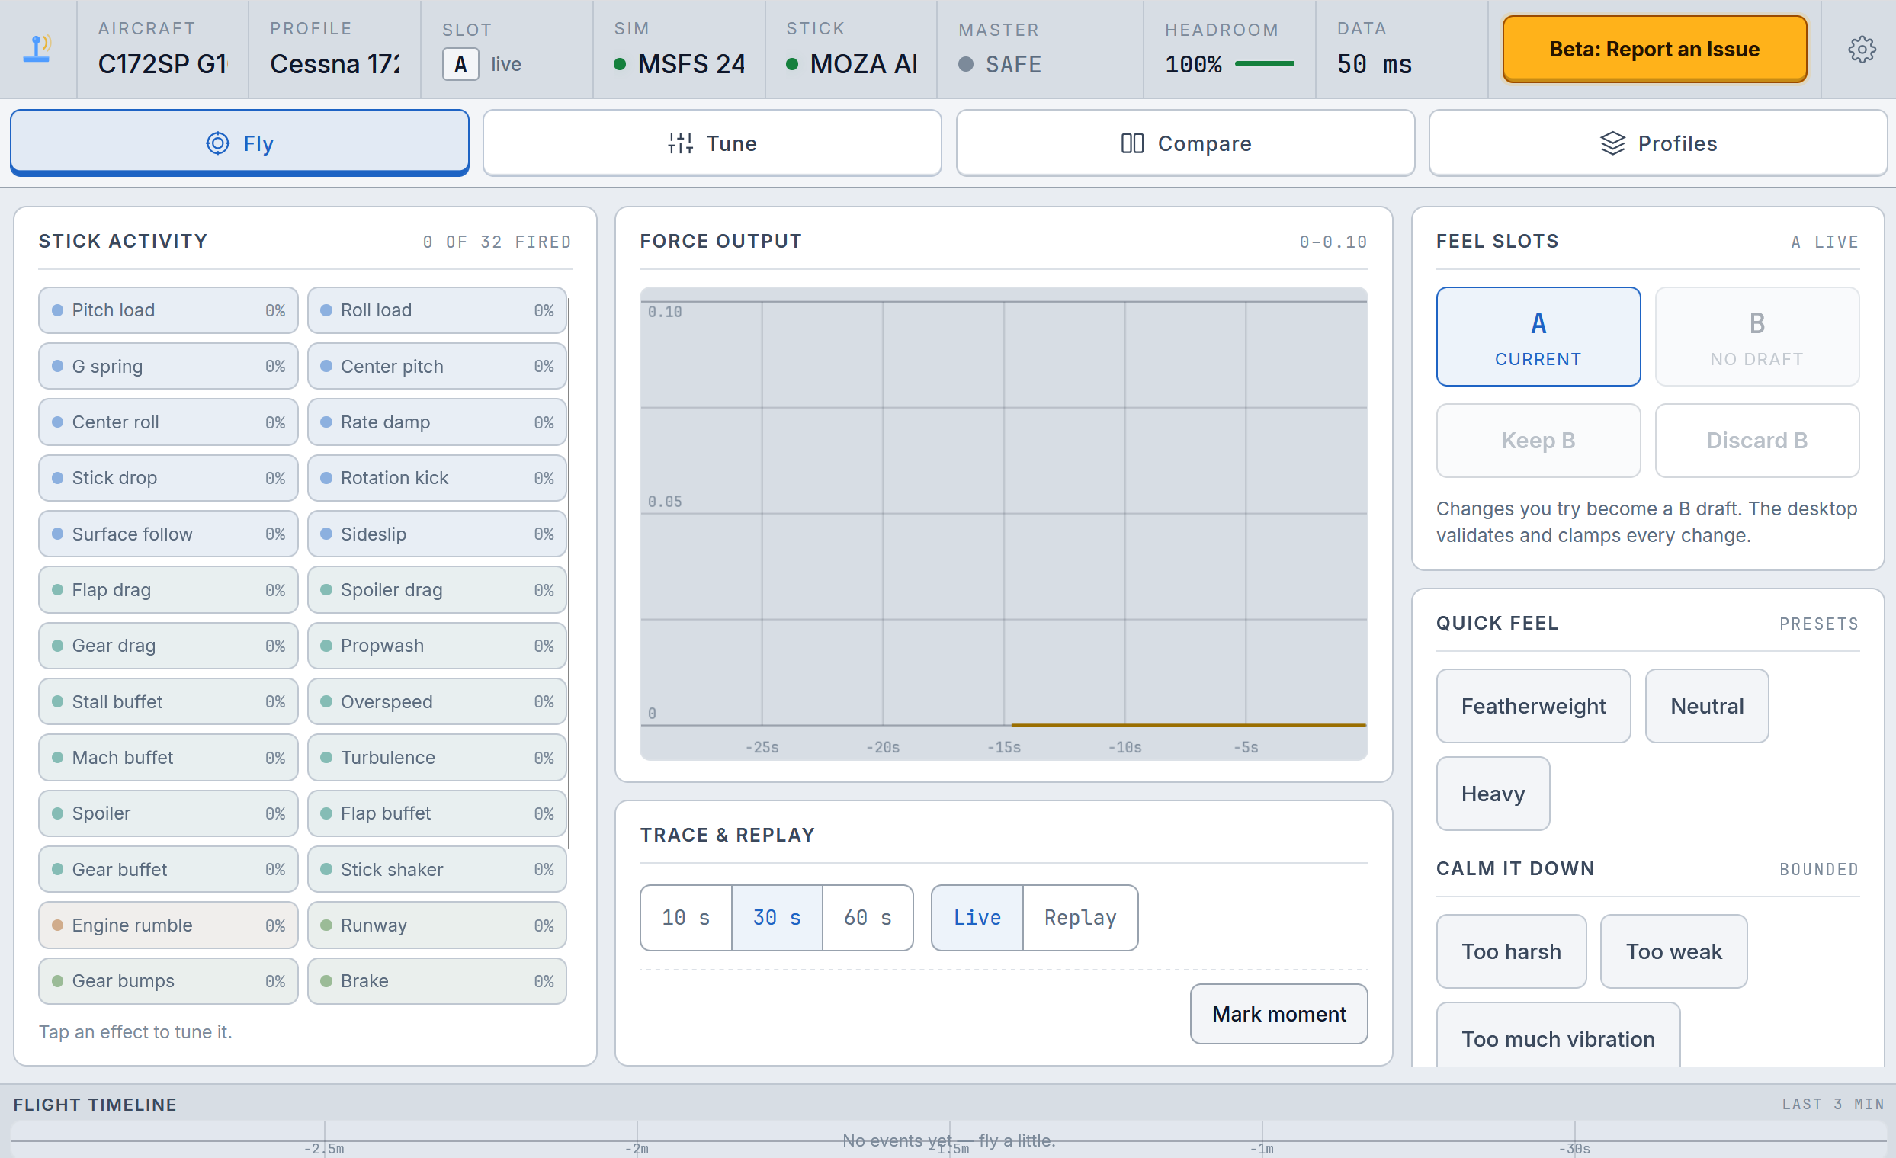Choose the Turbulence effect
The width and height of the screenshot is (1896, 1158).
tap(436, 758)
